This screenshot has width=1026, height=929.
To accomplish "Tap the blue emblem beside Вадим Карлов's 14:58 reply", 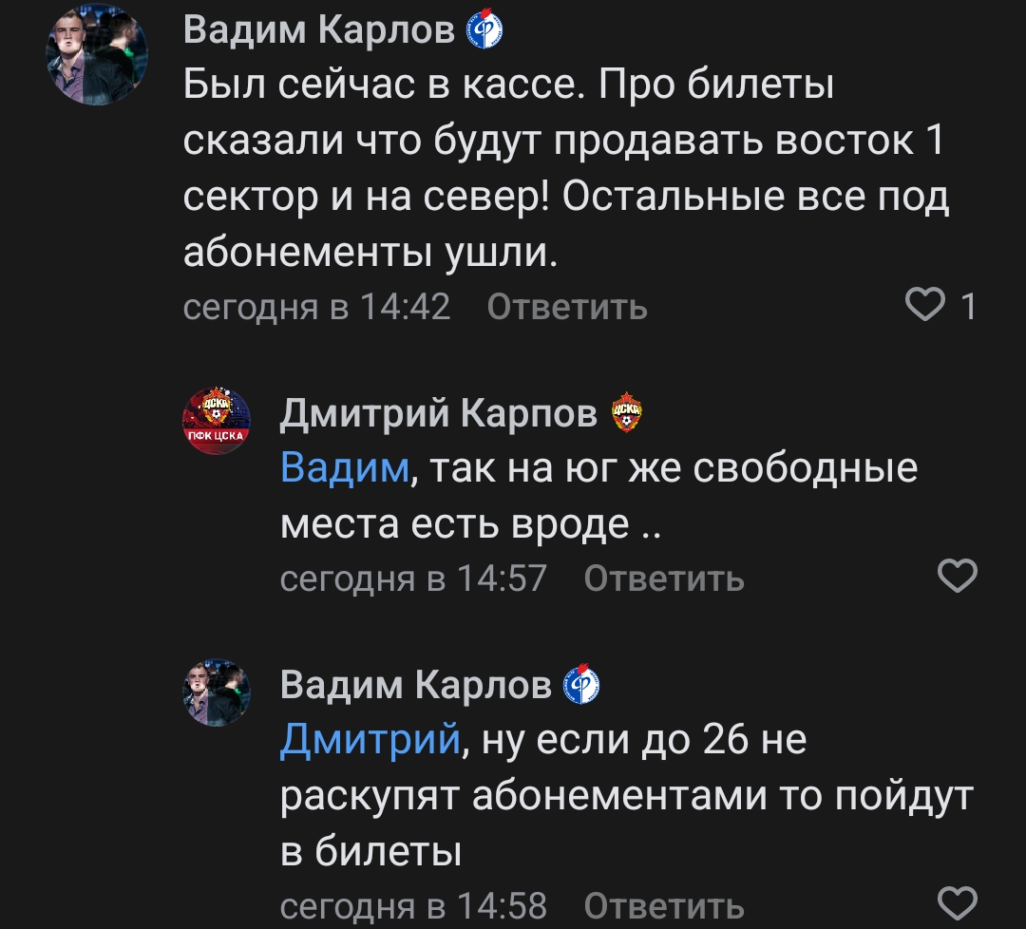I will tap(581, 685).
